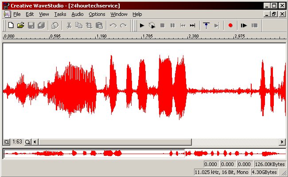This screenshot has width=288, height=177.
Task: Click the Play looped icon
Action: 152,26
